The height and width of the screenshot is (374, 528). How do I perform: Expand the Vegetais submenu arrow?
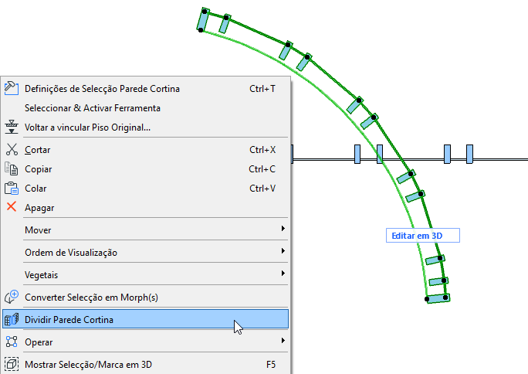coord(283,274)
